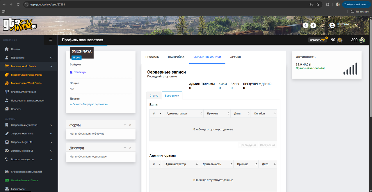Open the Все закладки bookmarks folder

point(360,12)
